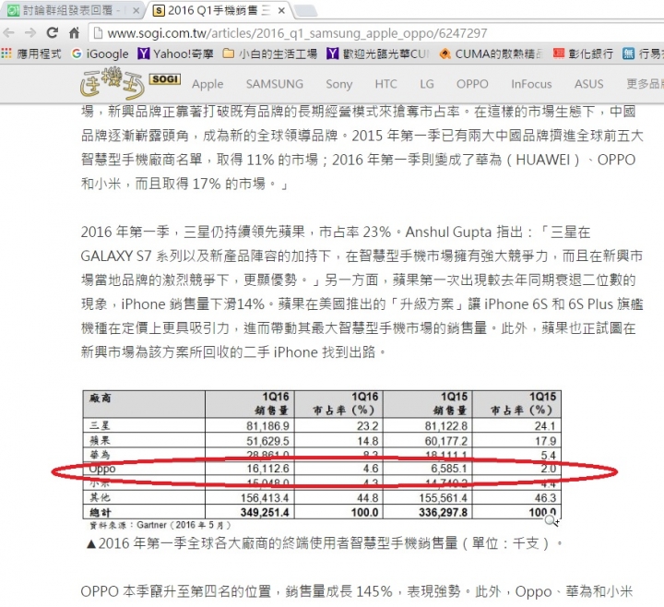Go to the Home page icon
Image resolution: width=664 pixels, height=607 pixels.
pos(74,32)
